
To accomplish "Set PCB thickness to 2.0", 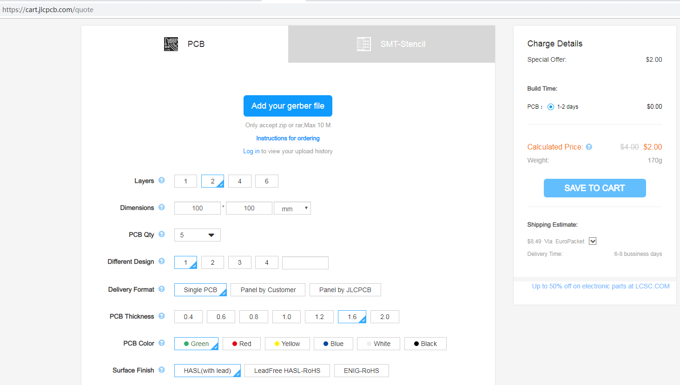I will (x=385, y=317).
